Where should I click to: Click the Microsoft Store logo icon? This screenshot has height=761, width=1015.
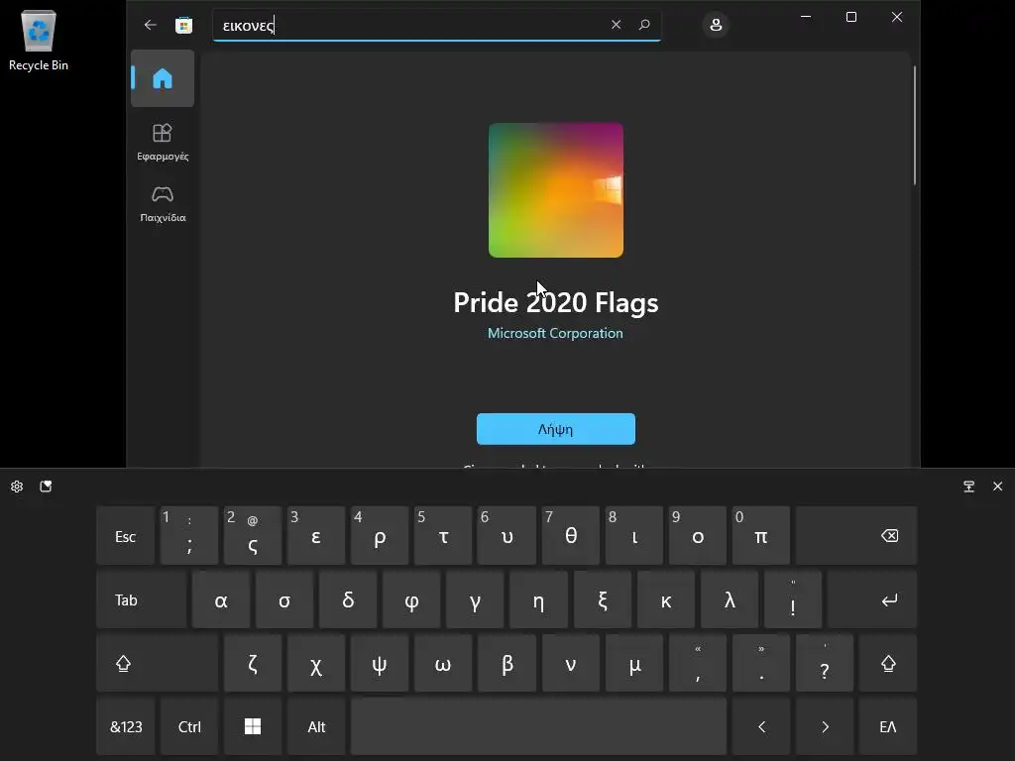click(x=183, y=25)
